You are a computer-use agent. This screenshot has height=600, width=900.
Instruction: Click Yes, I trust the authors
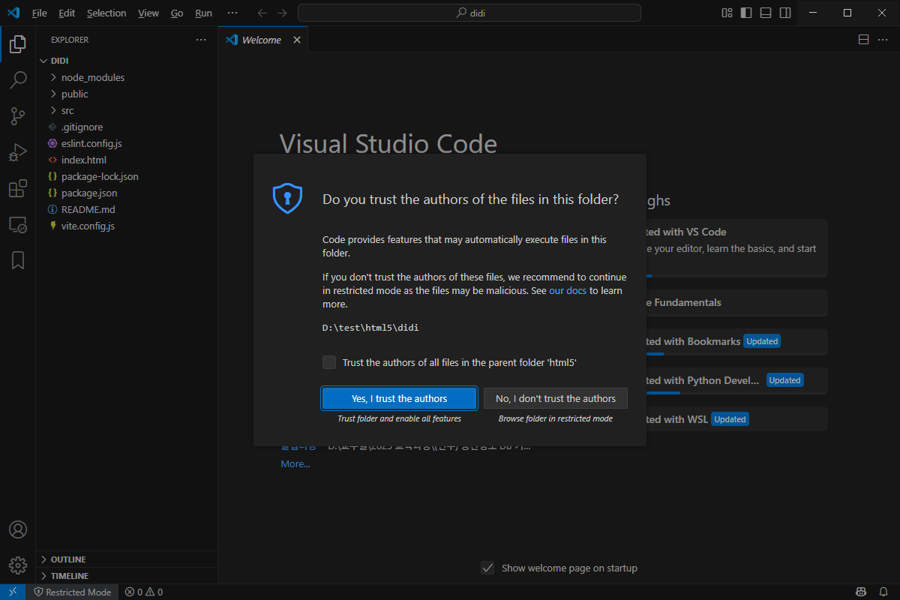click(399, 398)
